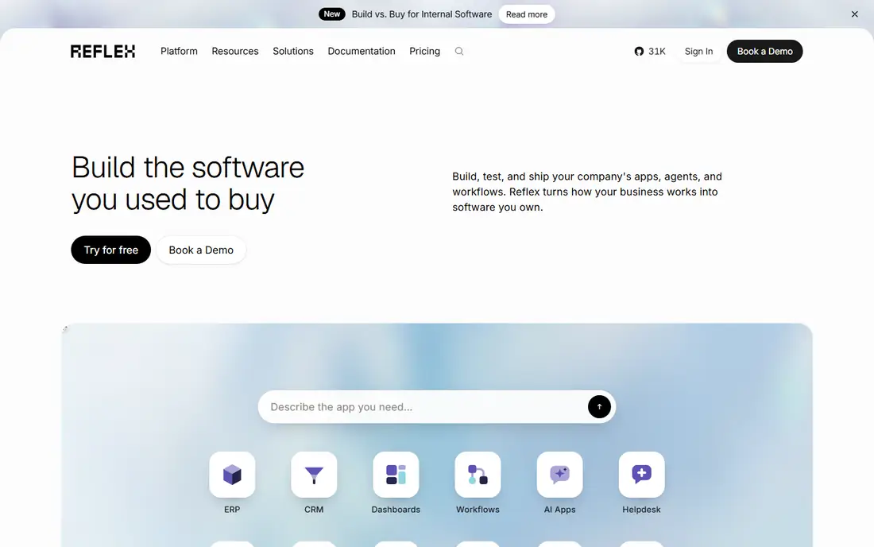Pick the AI Apps sparkle icon

pyautogui.click(x=559, y=475)
